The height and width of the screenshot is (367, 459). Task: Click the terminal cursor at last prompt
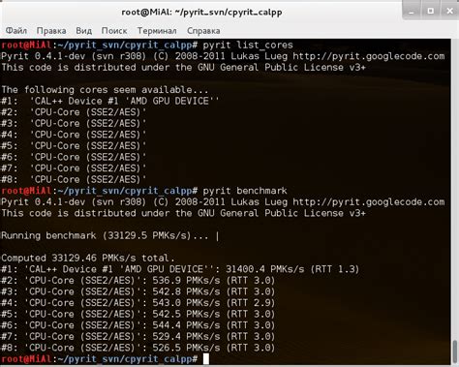206,358
